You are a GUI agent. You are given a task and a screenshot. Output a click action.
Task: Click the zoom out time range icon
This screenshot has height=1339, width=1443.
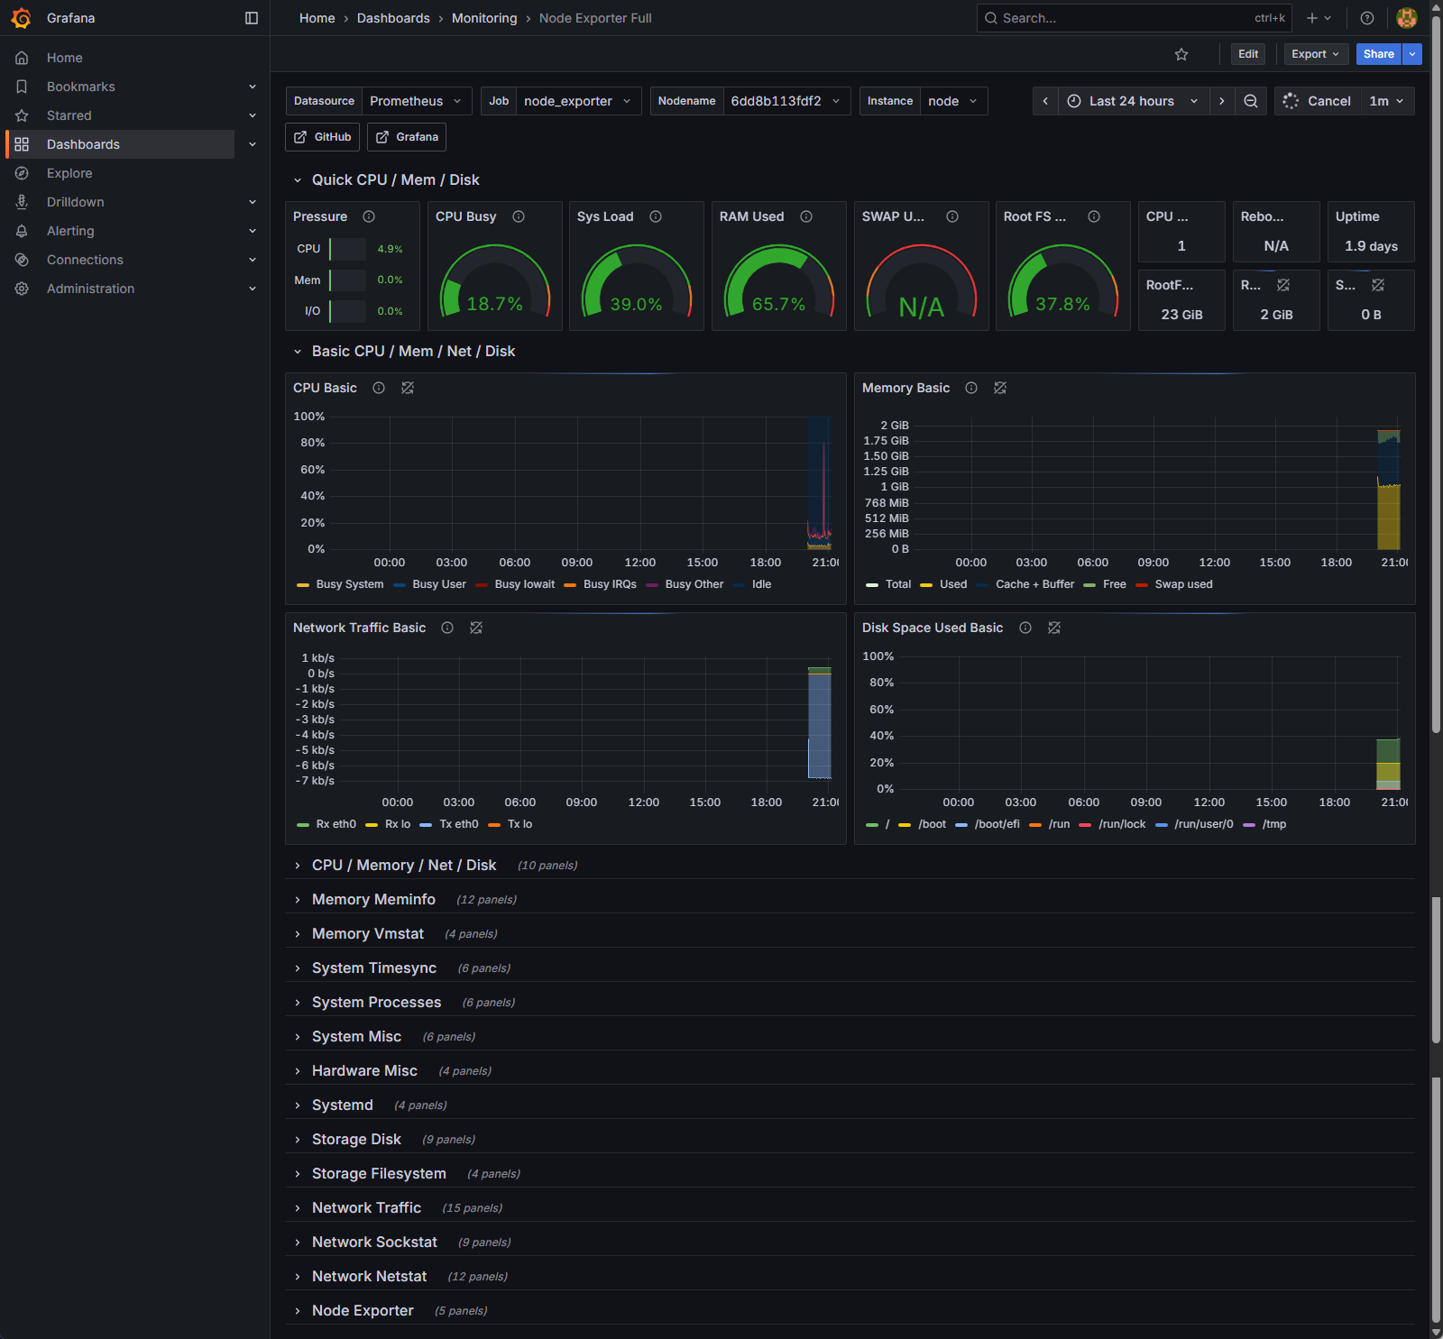1251,101
